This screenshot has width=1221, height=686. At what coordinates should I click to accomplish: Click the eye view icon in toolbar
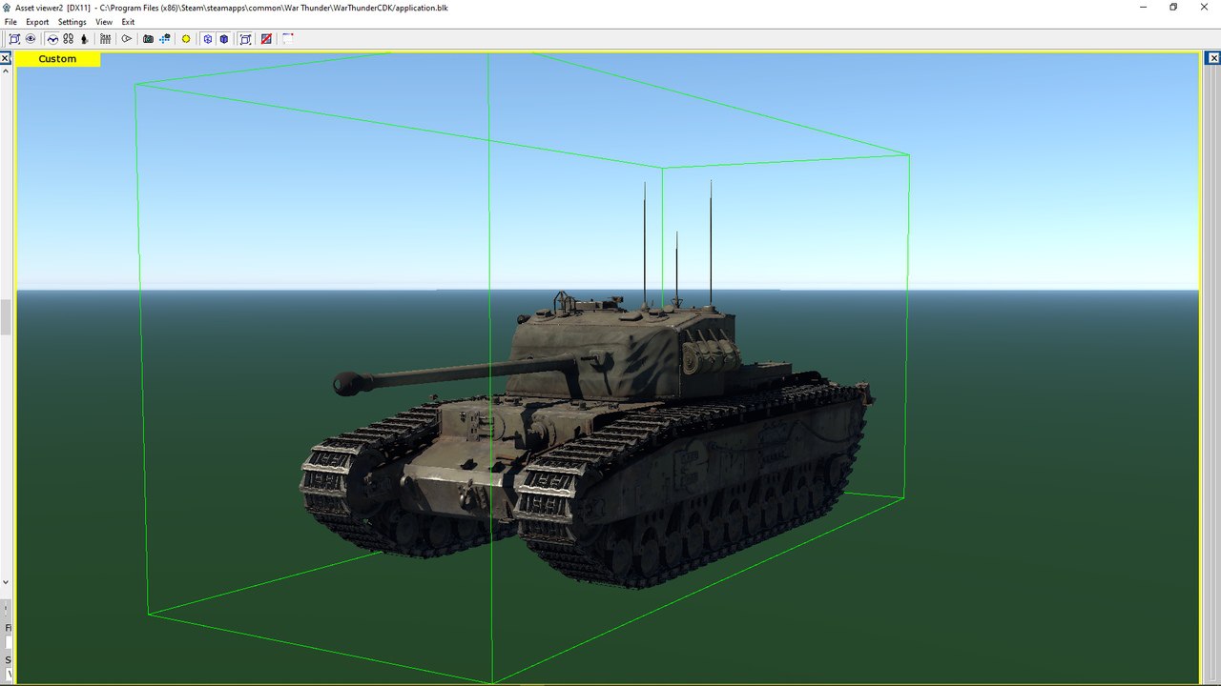[31, 39]
